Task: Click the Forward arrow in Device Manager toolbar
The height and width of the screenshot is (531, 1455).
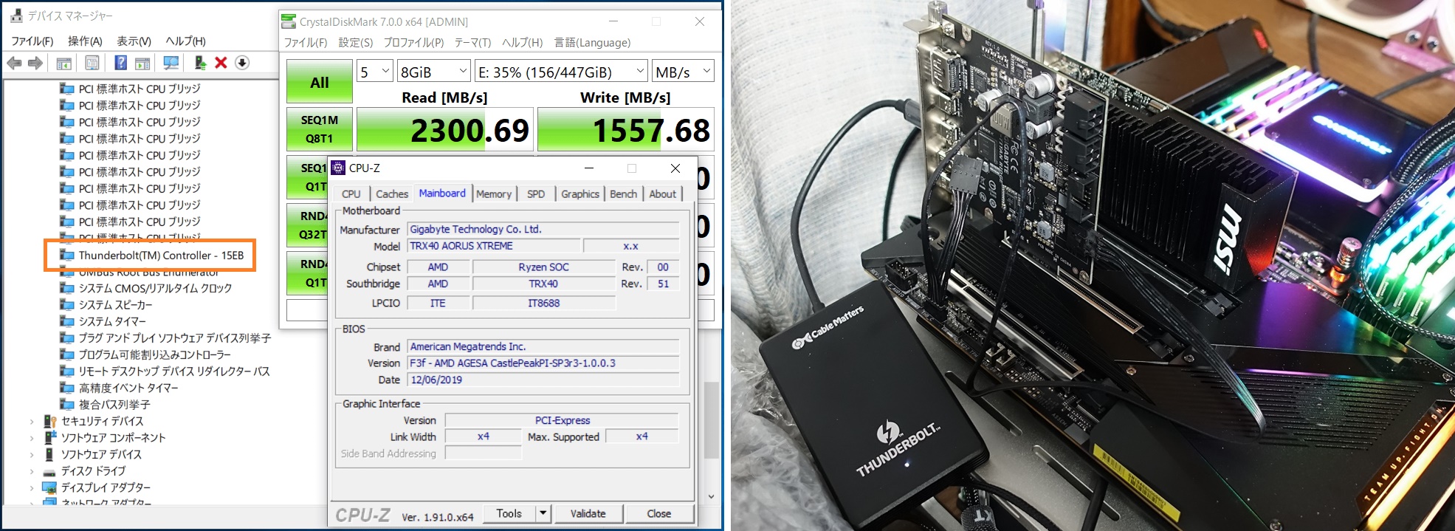Action: click(x=35, y=64)
